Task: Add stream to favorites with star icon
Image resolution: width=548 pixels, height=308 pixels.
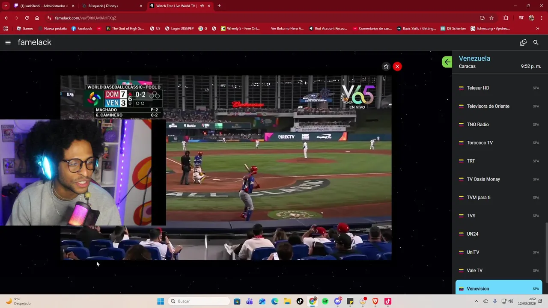Action: coord(386,66)
